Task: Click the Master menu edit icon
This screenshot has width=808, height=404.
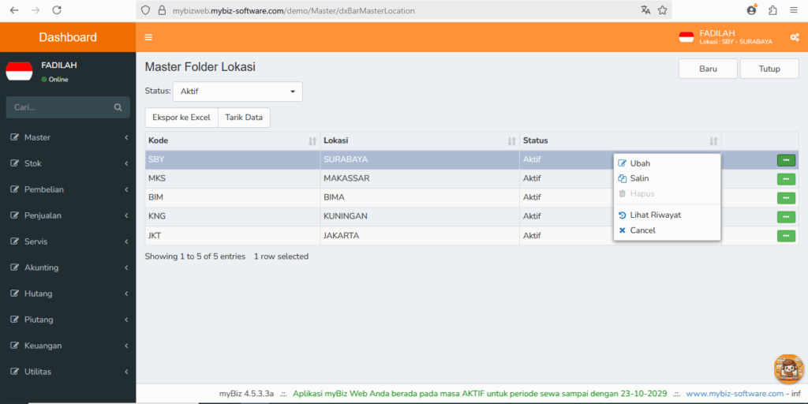Action: [x=14, y=137]
